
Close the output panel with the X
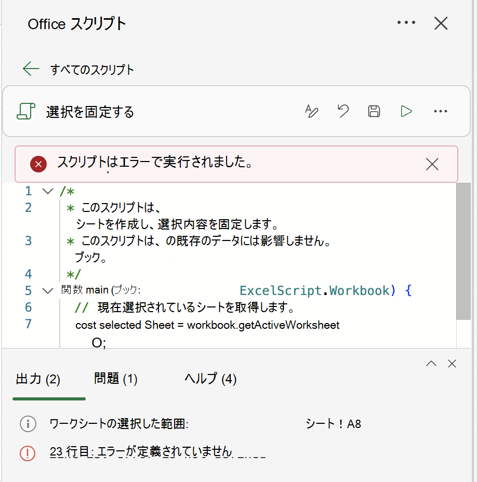[452, 364]
